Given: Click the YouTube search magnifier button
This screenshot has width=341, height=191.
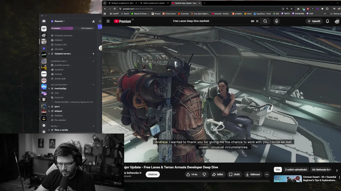Looking at the screenshot, I should click(265, 21).
